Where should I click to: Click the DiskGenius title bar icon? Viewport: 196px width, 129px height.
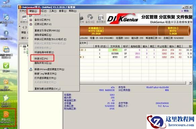click(x=20, y=7)
